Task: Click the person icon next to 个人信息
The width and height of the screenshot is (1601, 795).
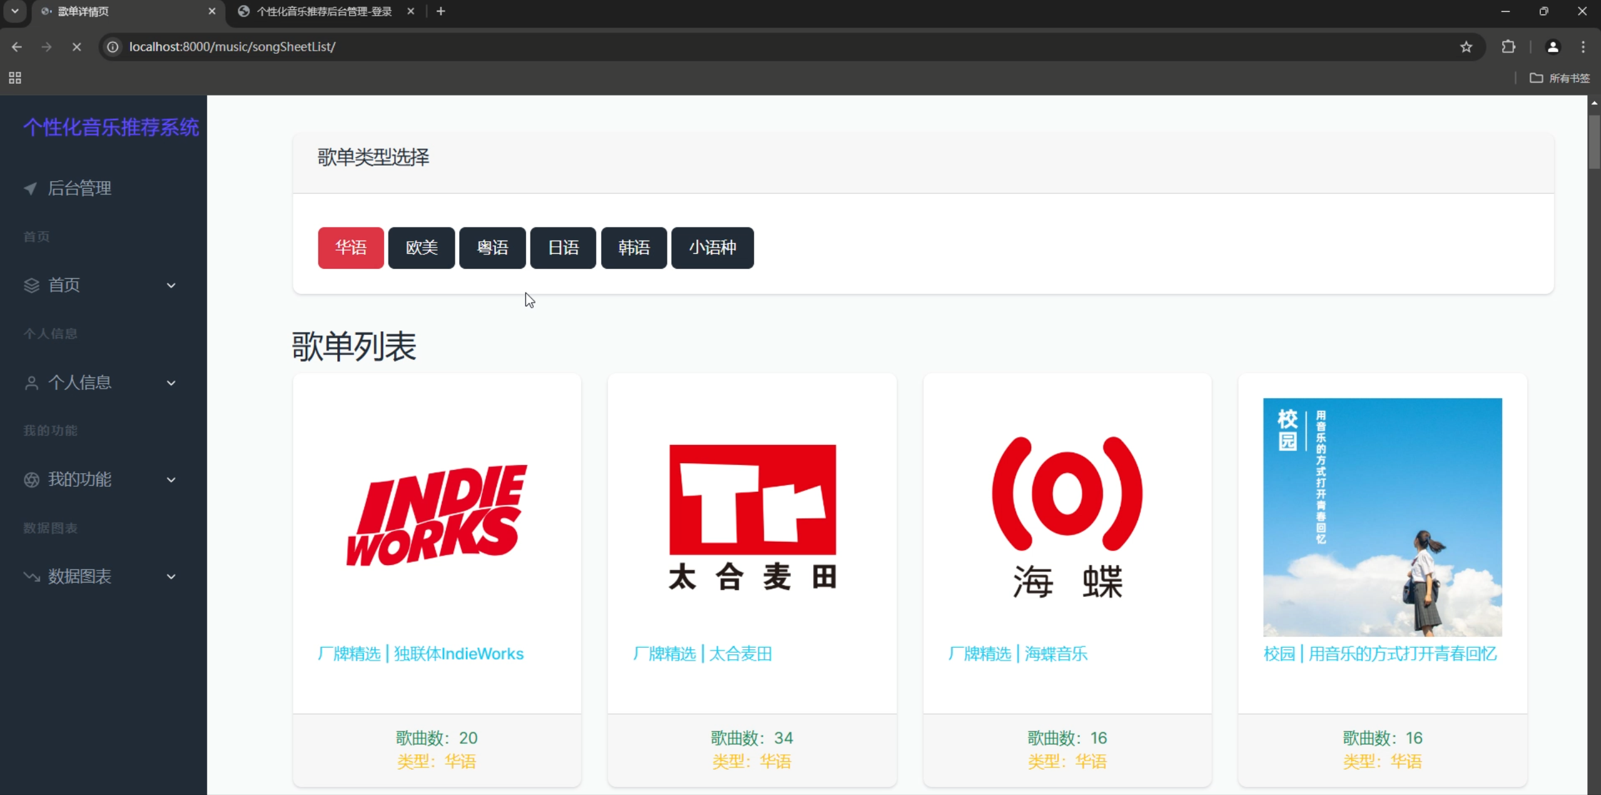Action: click(x=31, y=382)
